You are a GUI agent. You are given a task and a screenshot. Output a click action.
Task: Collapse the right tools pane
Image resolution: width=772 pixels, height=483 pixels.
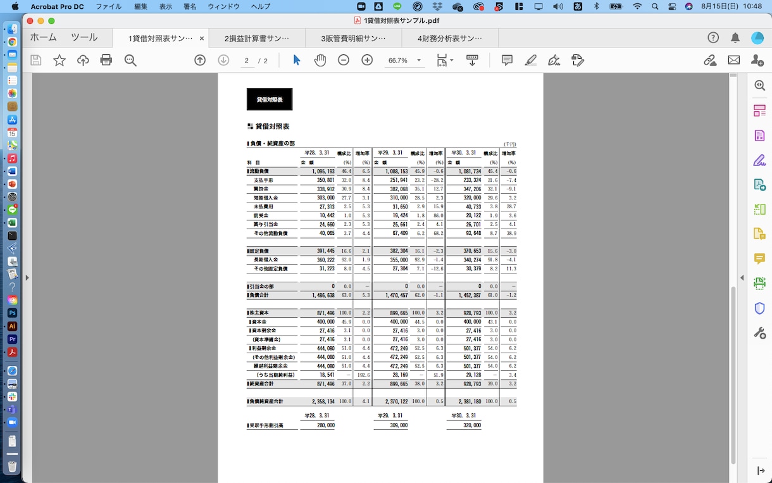pos(742,277)
